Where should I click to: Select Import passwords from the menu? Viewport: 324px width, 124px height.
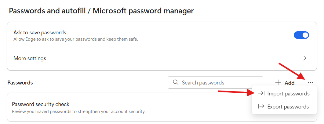tap(288, 94)
